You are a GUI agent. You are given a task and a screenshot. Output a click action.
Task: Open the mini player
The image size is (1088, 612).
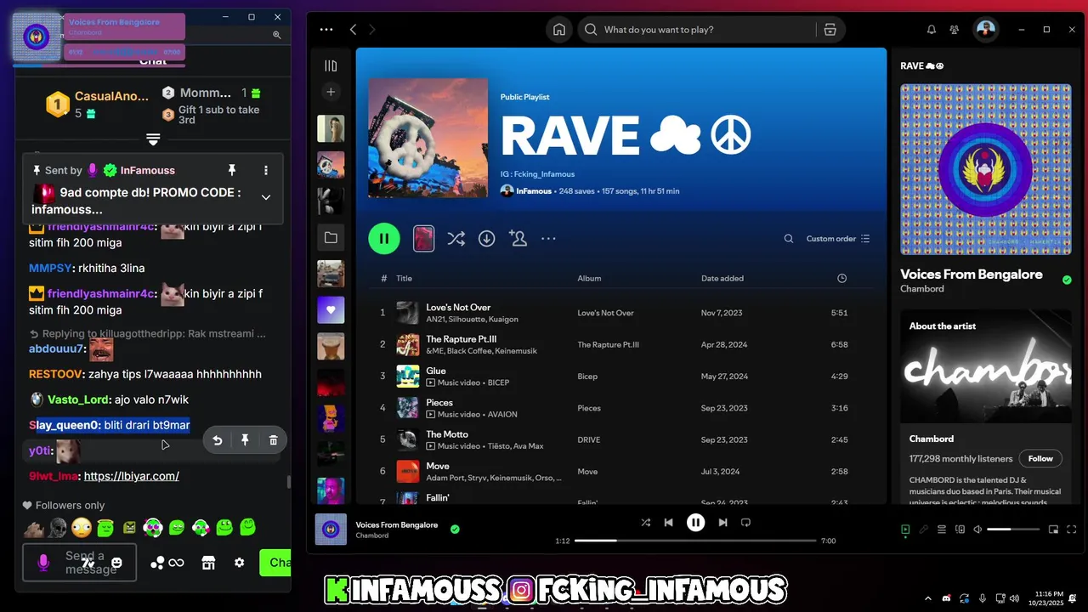[1053, 530]
